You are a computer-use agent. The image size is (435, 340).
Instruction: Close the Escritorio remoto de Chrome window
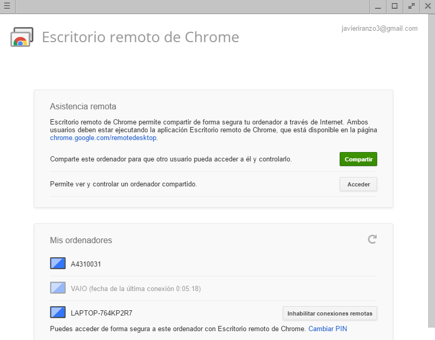click(x=428, y=6)
